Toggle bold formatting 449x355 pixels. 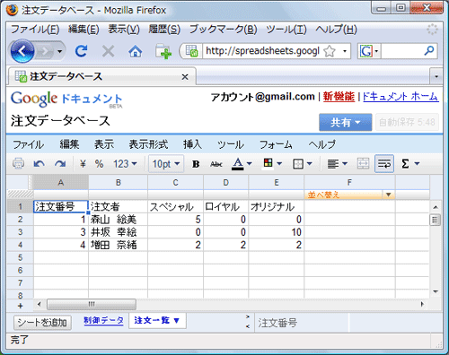[x=196, y=164]
